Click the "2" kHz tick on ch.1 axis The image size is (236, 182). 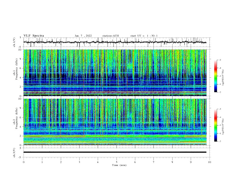[x=21, y=87]
